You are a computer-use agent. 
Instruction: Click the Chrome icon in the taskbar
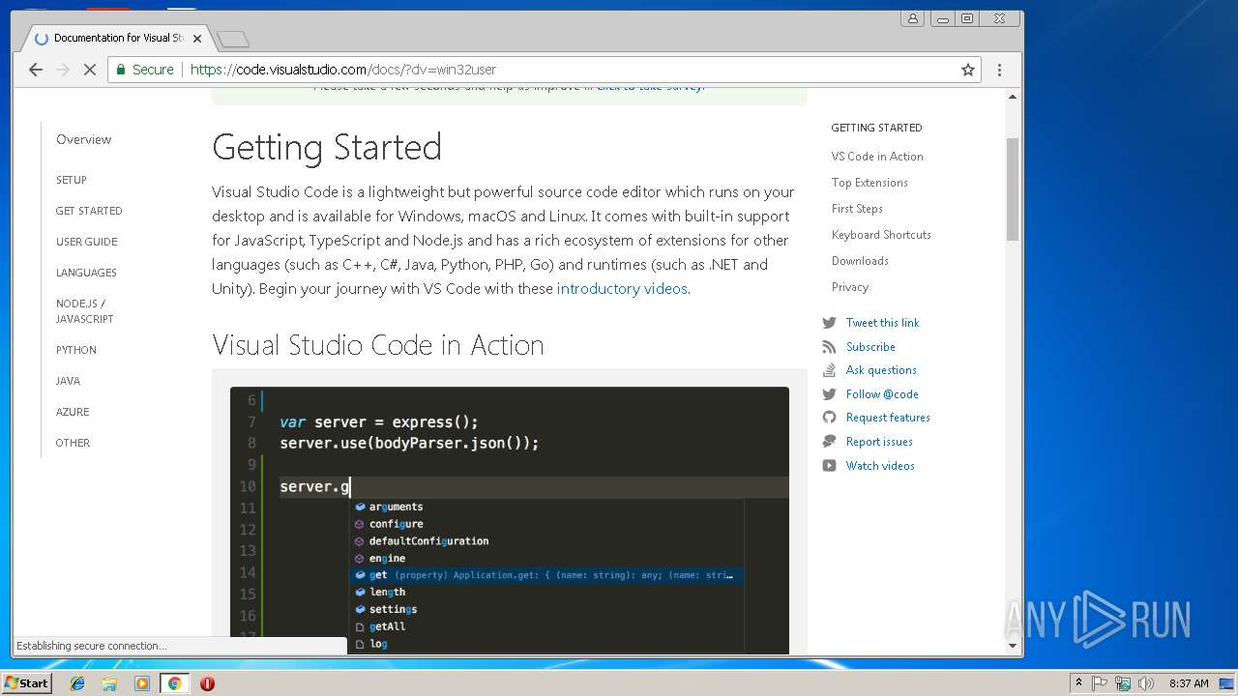coord(174,683)
